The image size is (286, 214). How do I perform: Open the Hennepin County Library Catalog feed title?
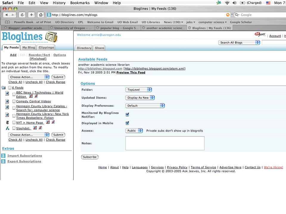[x=42, y=108]
